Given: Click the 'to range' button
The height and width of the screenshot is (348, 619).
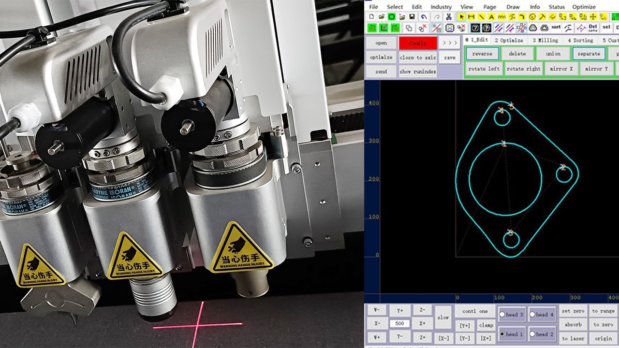Looking at the screenshot, I should 604,311.
